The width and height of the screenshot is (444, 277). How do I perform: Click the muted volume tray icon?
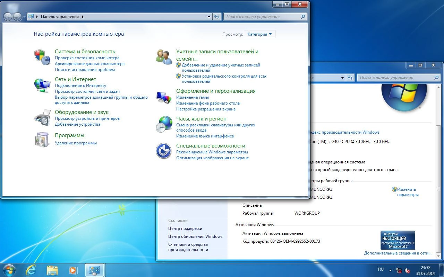[x=407, y=270]
